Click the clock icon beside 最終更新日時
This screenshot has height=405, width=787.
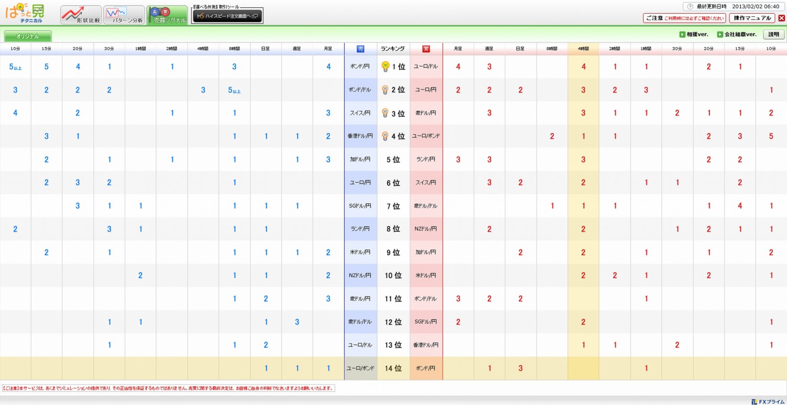[690, 6]
